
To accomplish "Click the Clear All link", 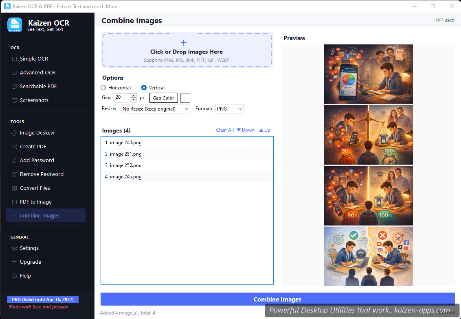I will point(225,130).
